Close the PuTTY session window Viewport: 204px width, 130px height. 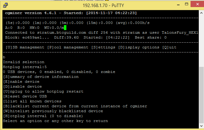197,4
